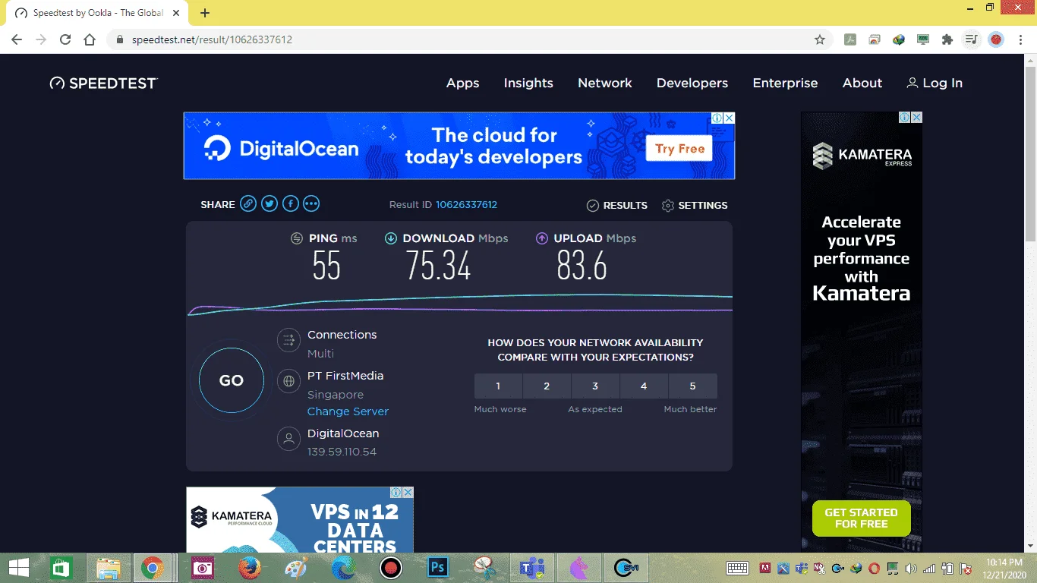Open the Network menu
Image resolution: width=1037 pixels, height=583 pixels.
605,84
